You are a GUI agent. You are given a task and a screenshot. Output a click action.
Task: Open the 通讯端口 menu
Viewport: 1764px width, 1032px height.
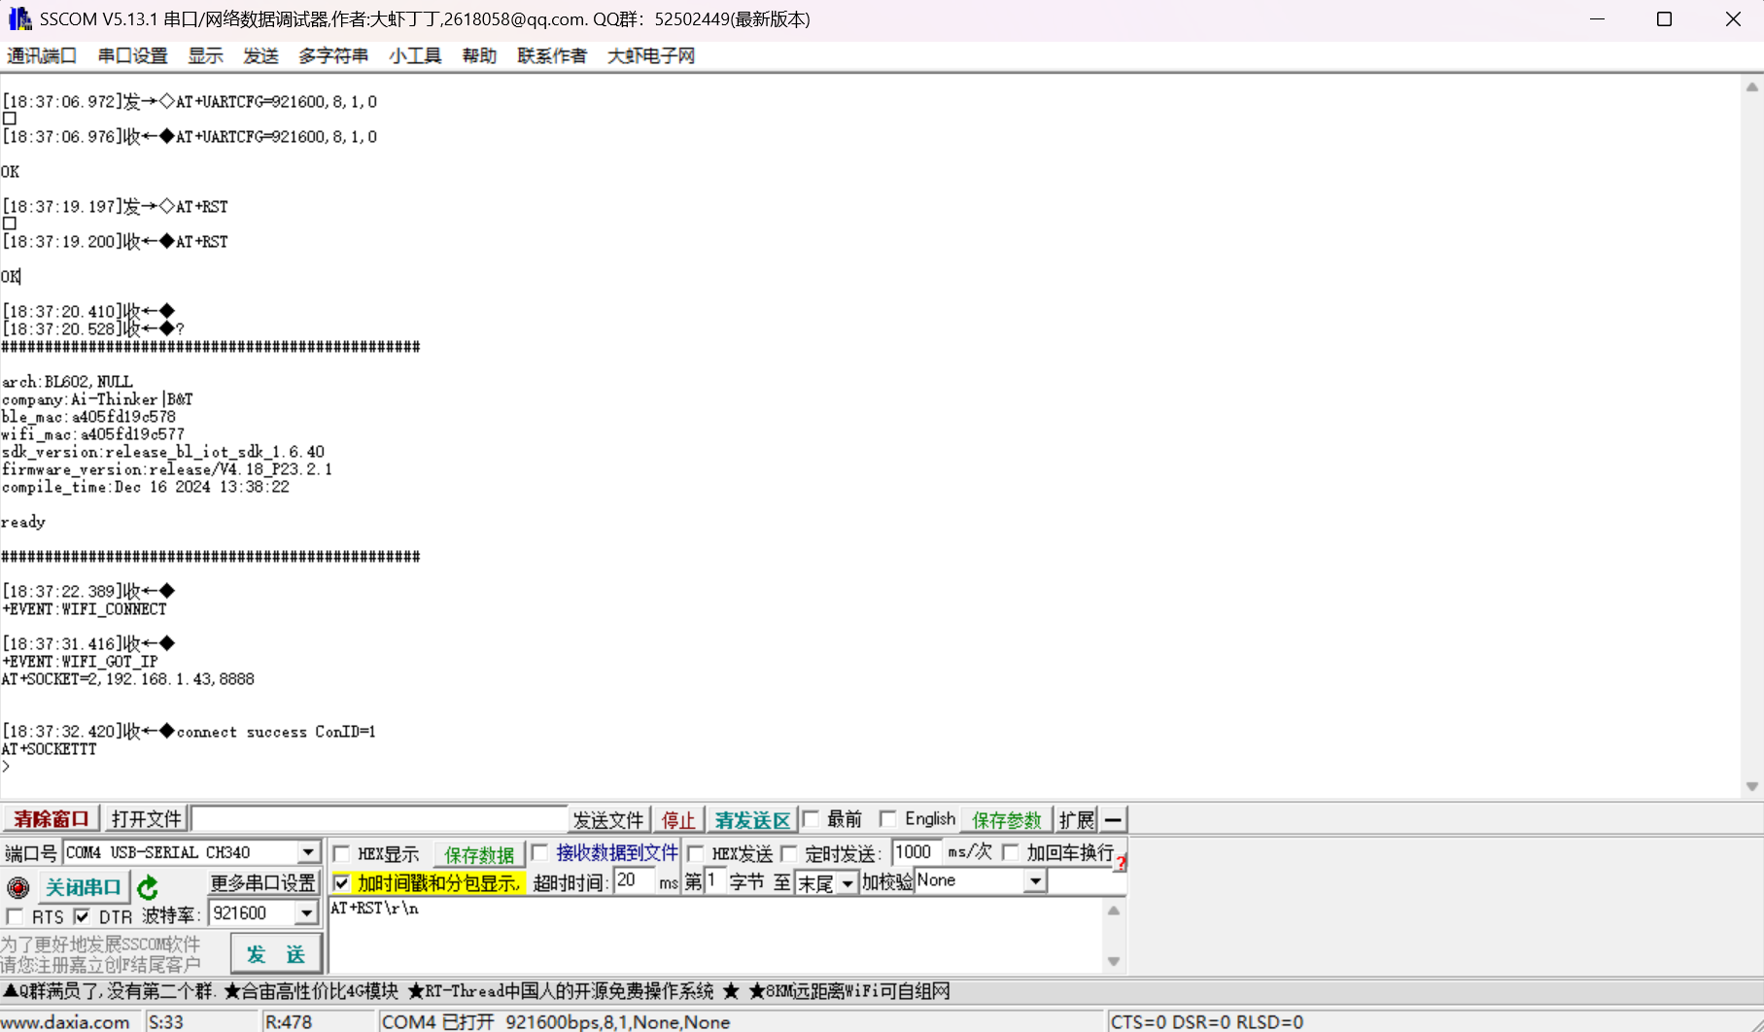(42, 56)
